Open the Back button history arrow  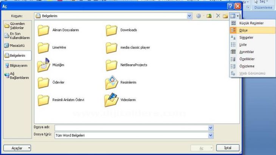click(203, 16)
